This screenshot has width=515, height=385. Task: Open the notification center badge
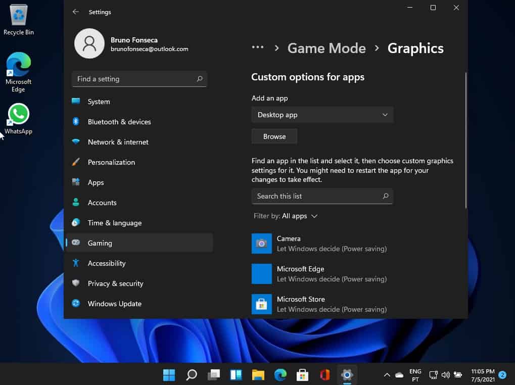point(502,374)
